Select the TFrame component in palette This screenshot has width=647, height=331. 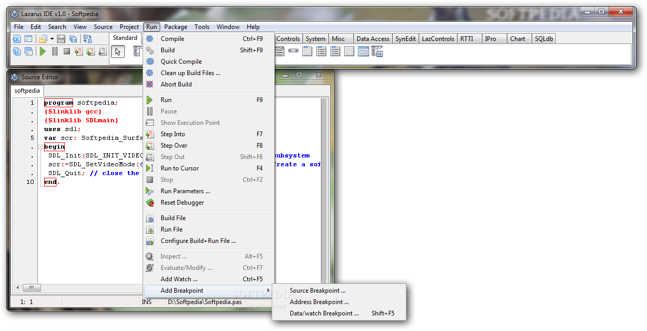coord(363,51)
